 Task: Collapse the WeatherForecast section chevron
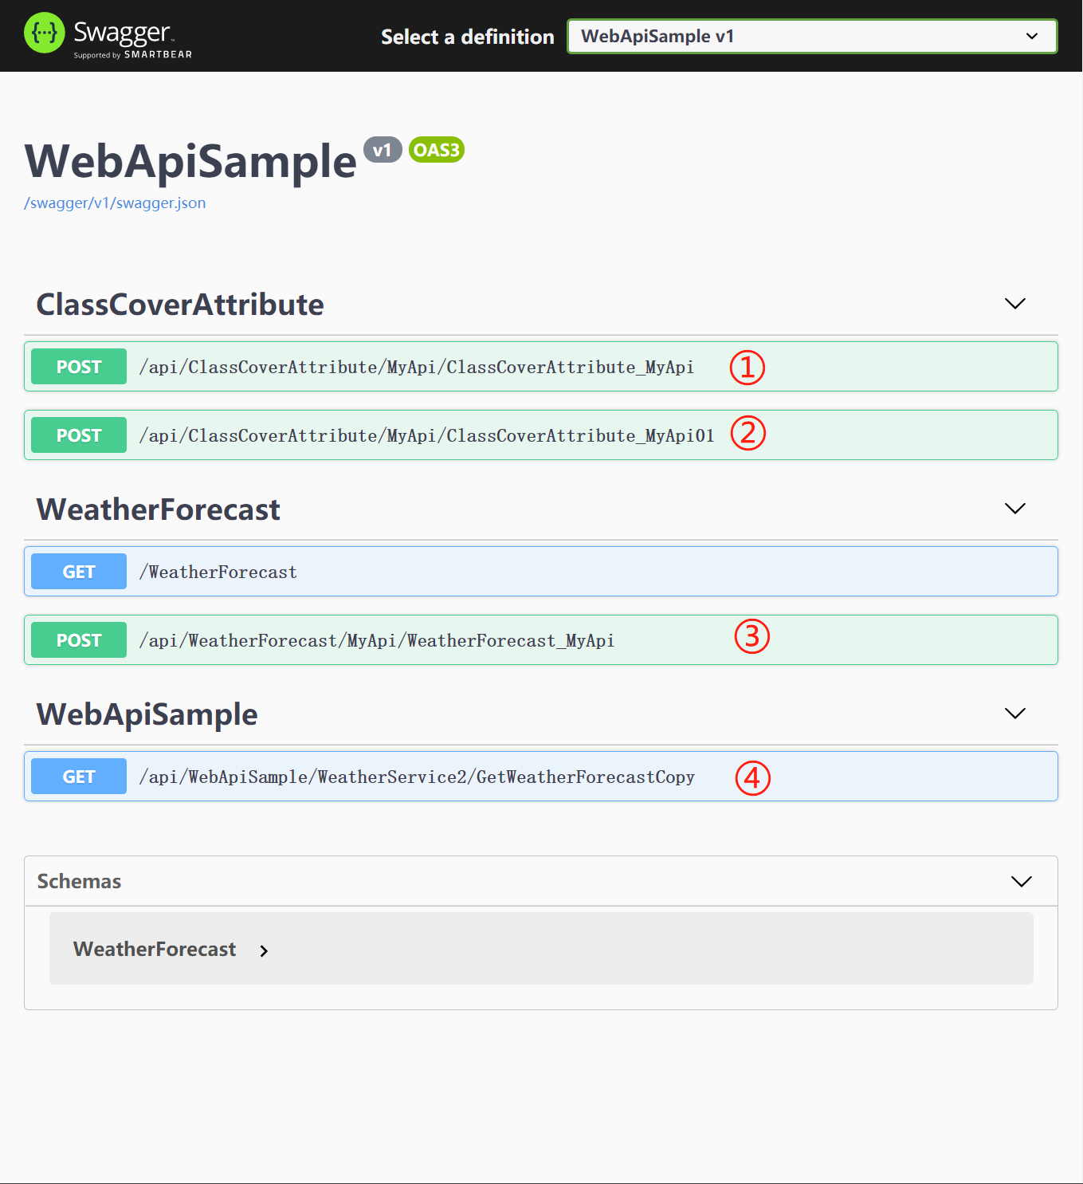(x=1014, y=509)
